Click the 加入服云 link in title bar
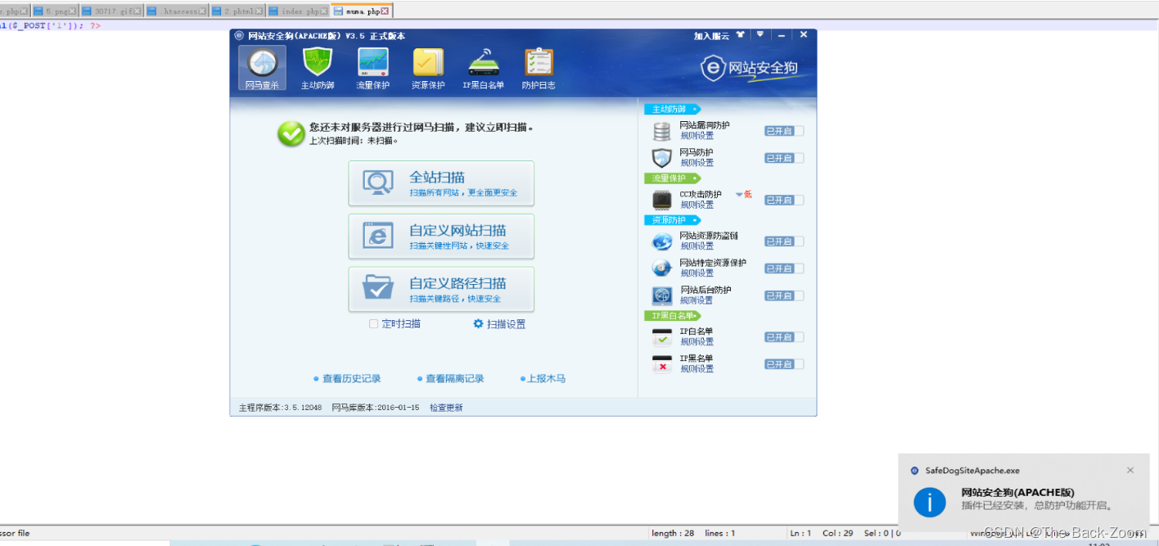Screen dimensions: 1159x546 pos(711,36)
